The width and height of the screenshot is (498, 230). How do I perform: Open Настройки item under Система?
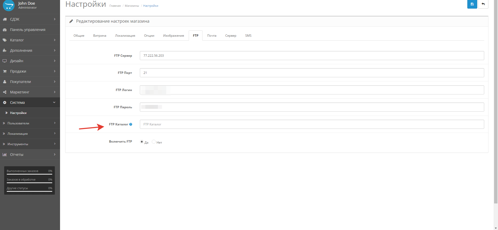pyautogui.click(x=30, y=113)
